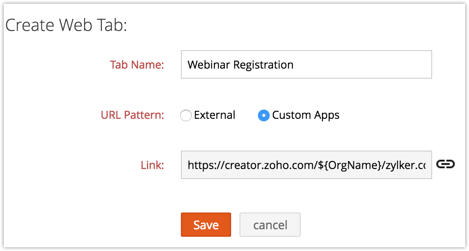The image size is (469, 251).
Task: Click the "URL Pattern:" field label
Action: 132,115
